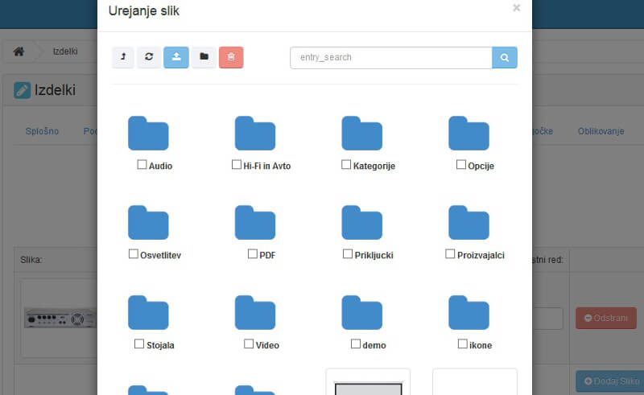Open the Audio folder icon

(x=148, y=134)
